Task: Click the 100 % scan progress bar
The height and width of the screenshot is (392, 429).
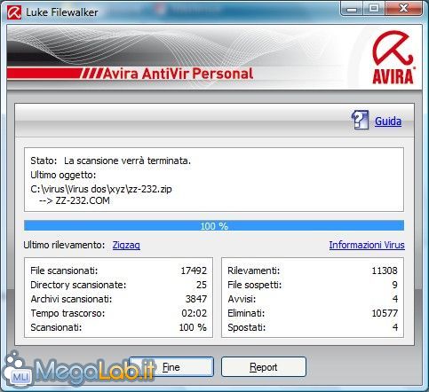Action: tap(214, 225)
